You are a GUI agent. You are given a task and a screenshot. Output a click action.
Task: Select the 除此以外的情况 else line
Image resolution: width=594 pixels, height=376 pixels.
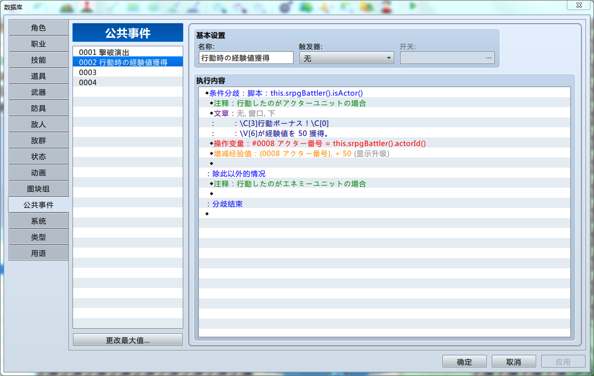point(385,174)
